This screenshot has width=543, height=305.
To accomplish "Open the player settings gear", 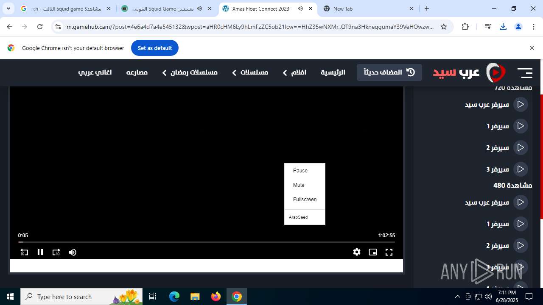I will click(357, 252).
